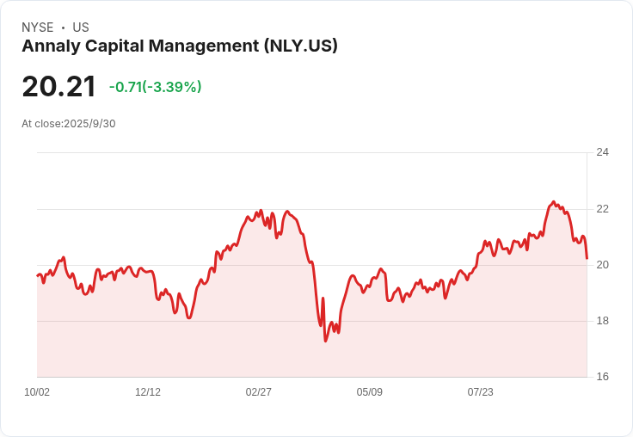Click the At close 2025/9/30 date text
The height and width of the screenshot is (437, 633).
pyautogui.click(x=69, y=124)
